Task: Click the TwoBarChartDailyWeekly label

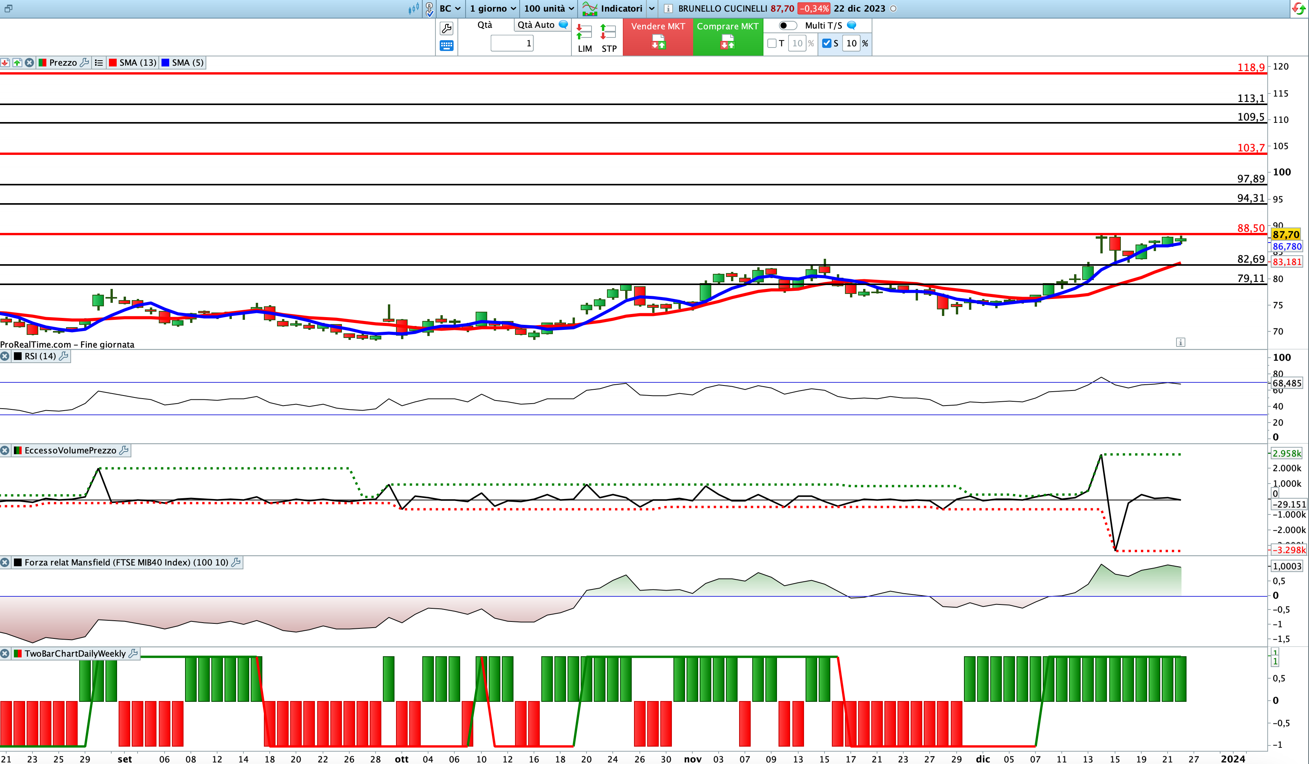Action: [75, 654]
